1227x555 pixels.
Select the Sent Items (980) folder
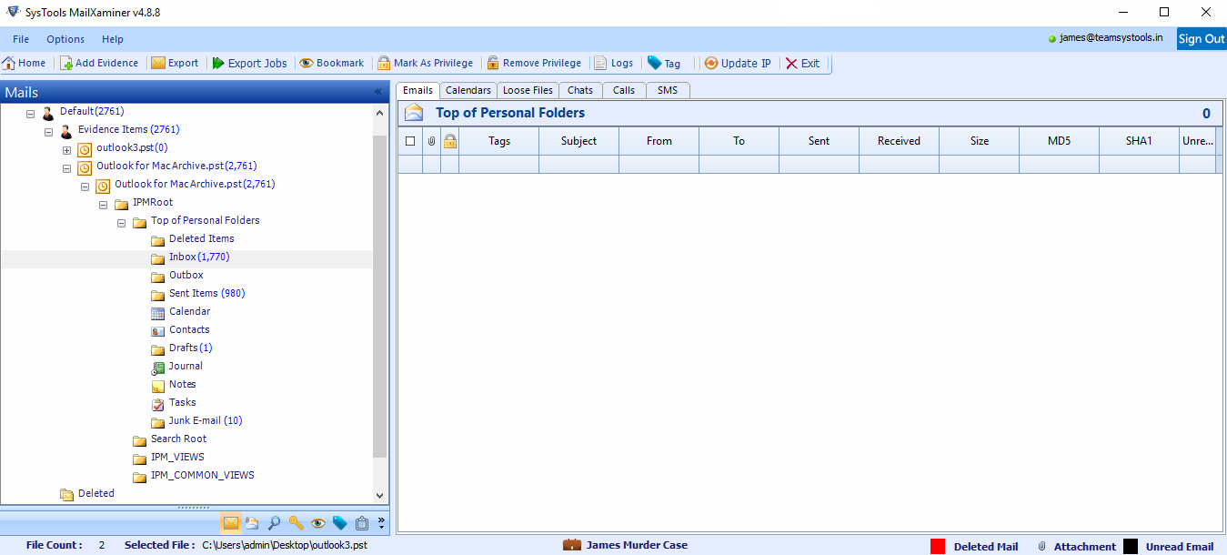pos(207,293)
